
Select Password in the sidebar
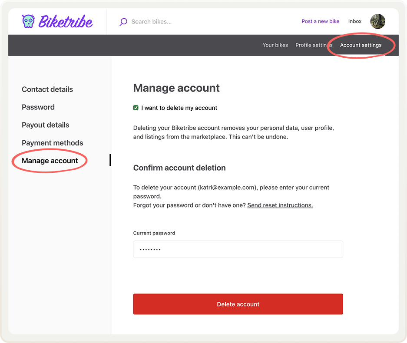click(38, 107)
